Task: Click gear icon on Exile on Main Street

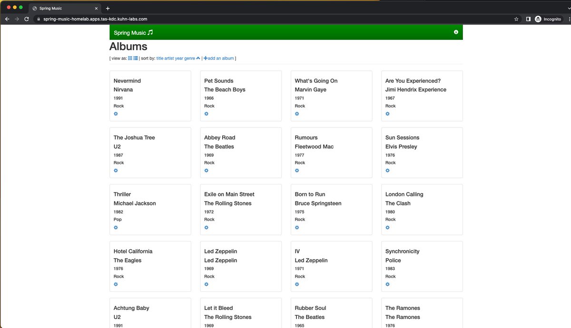Action: 207,227
